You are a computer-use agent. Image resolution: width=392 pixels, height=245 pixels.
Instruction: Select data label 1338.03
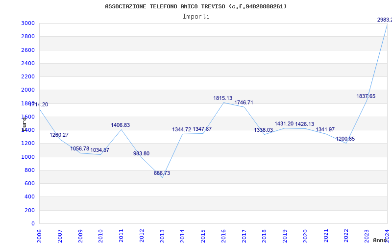pyautogui.click(x=264, y=130)
